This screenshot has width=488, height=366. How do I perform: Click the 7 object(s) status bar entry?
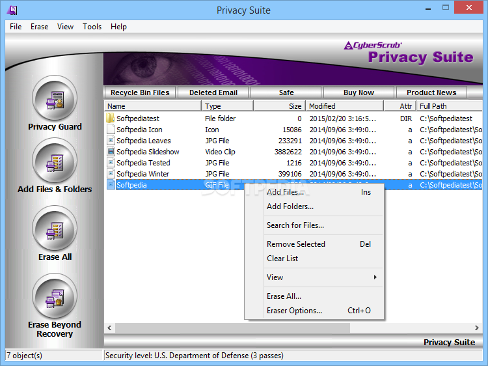pyautogui.click(x=24, y=356)
